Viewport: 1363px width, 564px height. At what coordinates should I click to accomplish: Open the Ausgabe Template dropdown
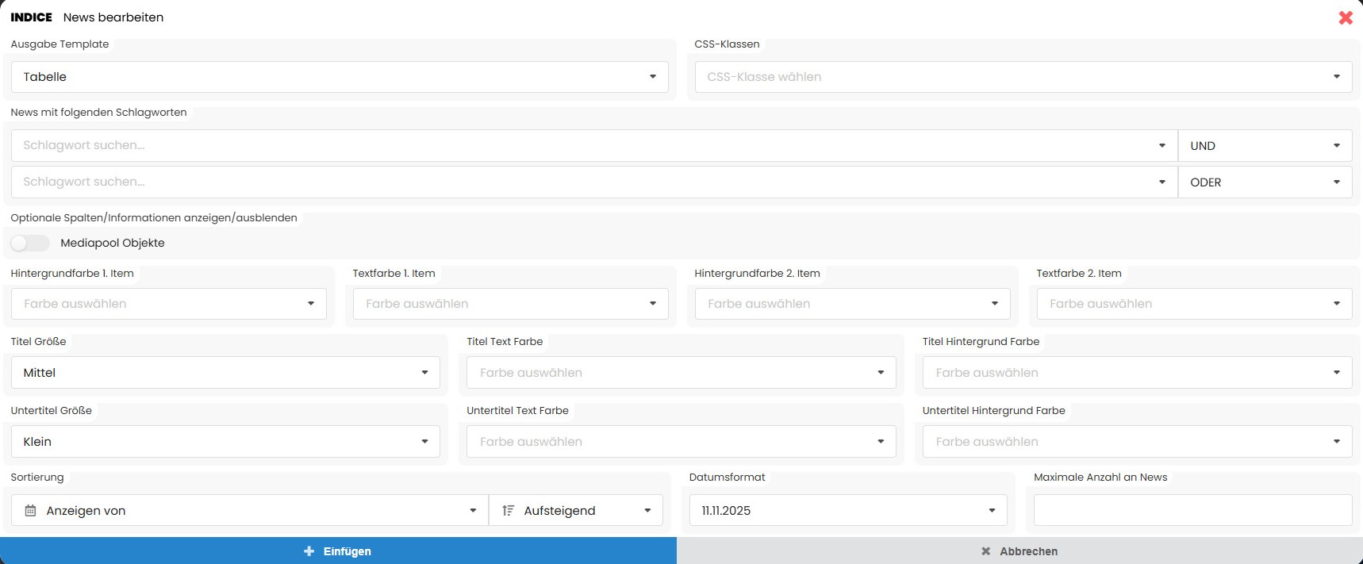coord(340,77)
